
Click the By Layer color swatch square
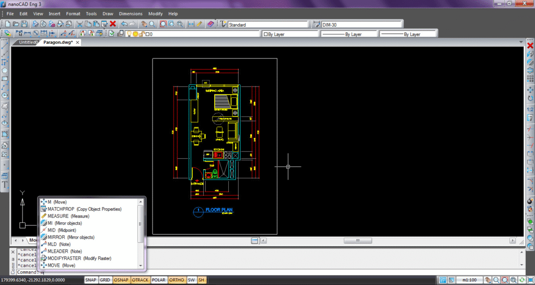[265, 34]
